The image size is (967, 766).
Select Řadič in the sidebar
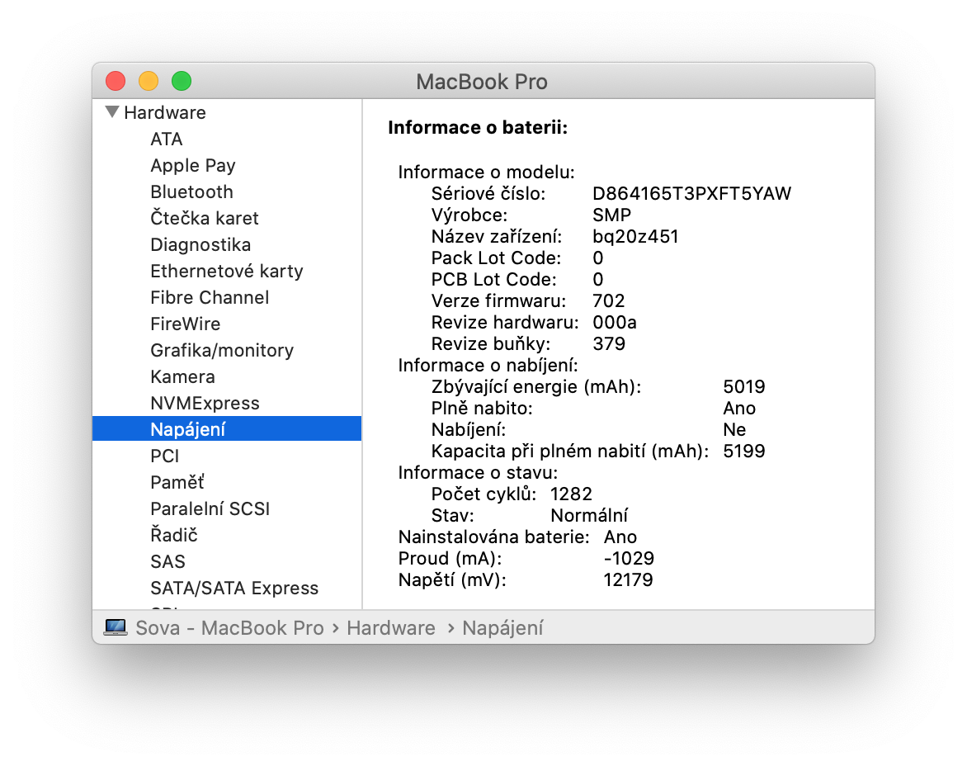174,535
